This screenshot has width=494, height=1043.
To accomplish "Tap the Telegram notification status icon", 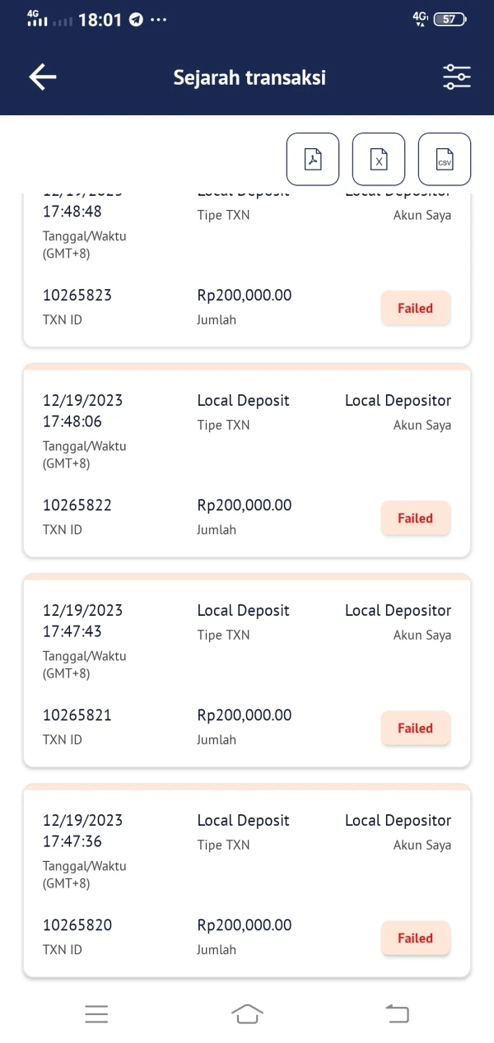I will [137, 19].
